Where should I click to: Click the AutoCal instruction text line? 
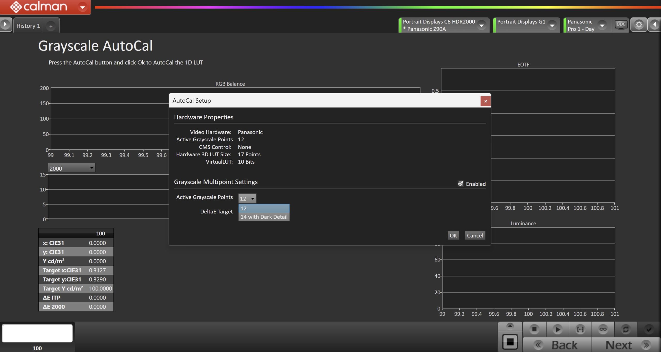(x=126, y=63)
